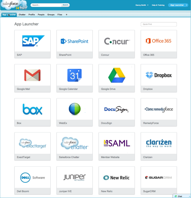Open Dell Boomi app tile
This screenshot has width=191, height=198.
tap(32, 180)
